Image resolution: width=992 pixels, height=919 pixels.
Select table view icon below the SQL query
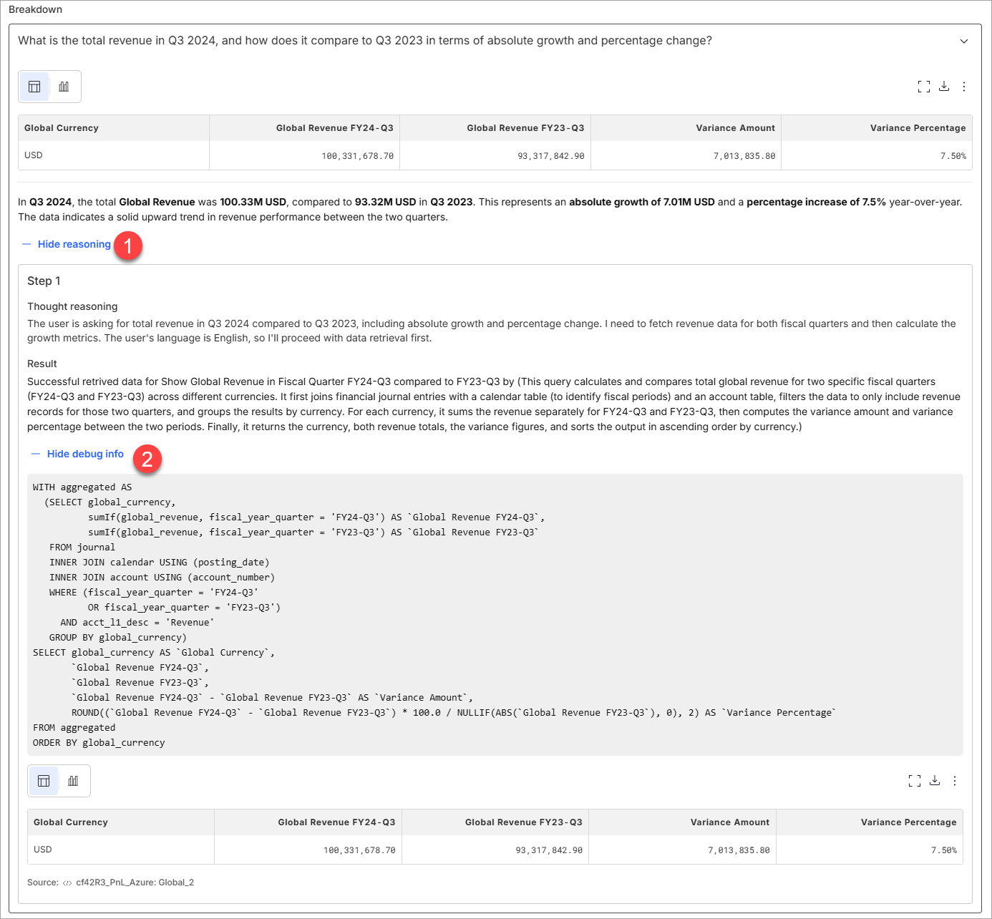click(x=44, y=780)
